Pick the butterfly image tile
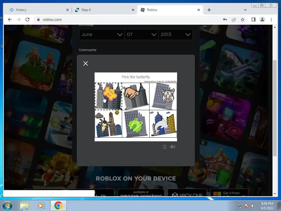 pyautogui.click(x=108, y=96)
